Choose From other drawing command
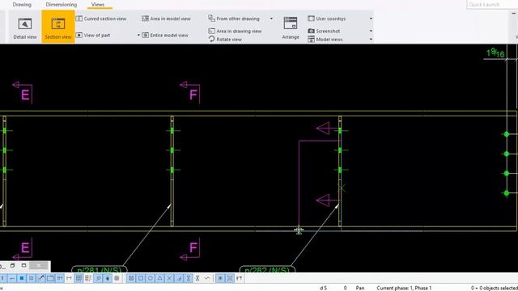Viewport: 518px width, 291px height. point(234,19)
